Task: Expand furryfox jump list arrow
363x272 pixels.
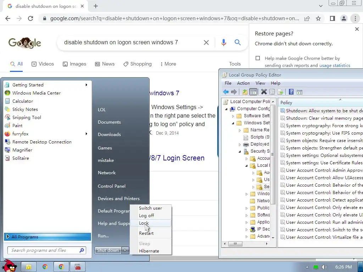Action: point(86,134)
